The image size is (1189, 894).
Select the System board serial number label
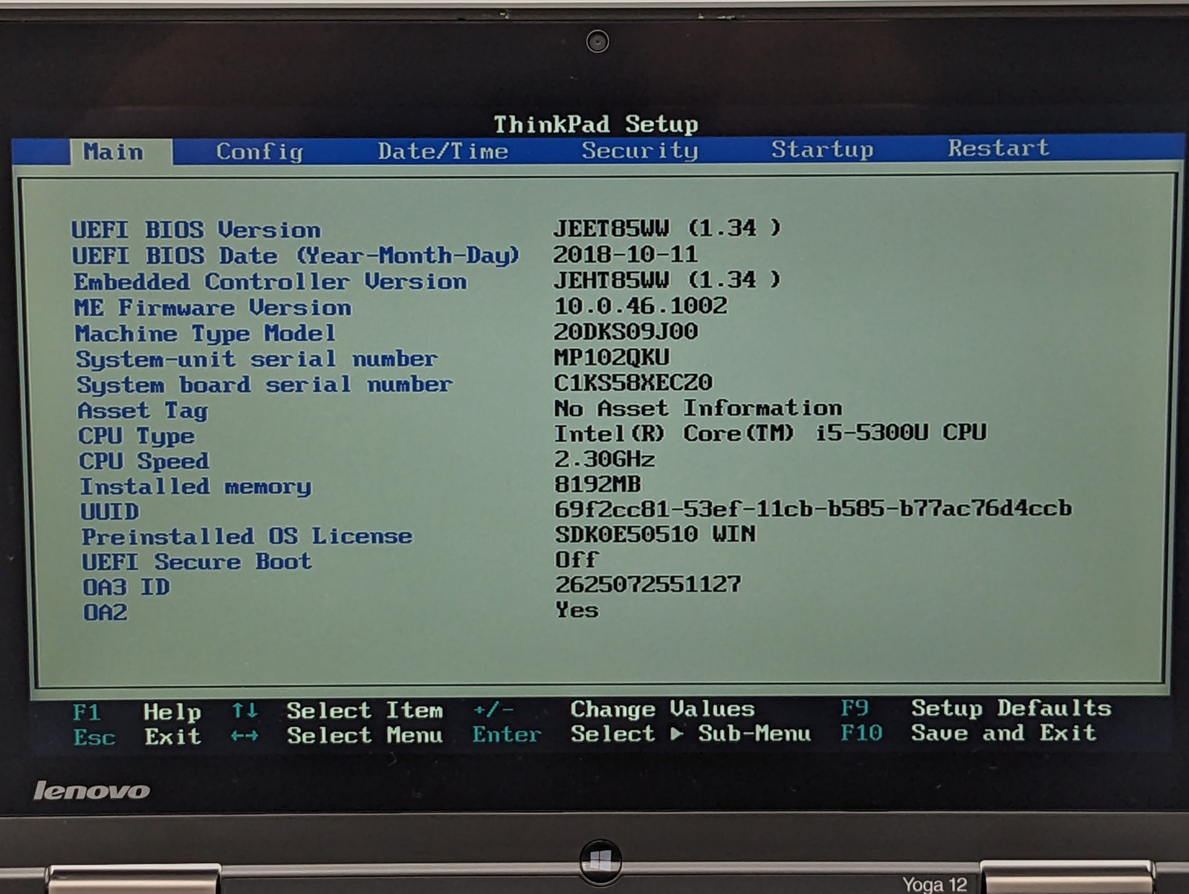265,385
